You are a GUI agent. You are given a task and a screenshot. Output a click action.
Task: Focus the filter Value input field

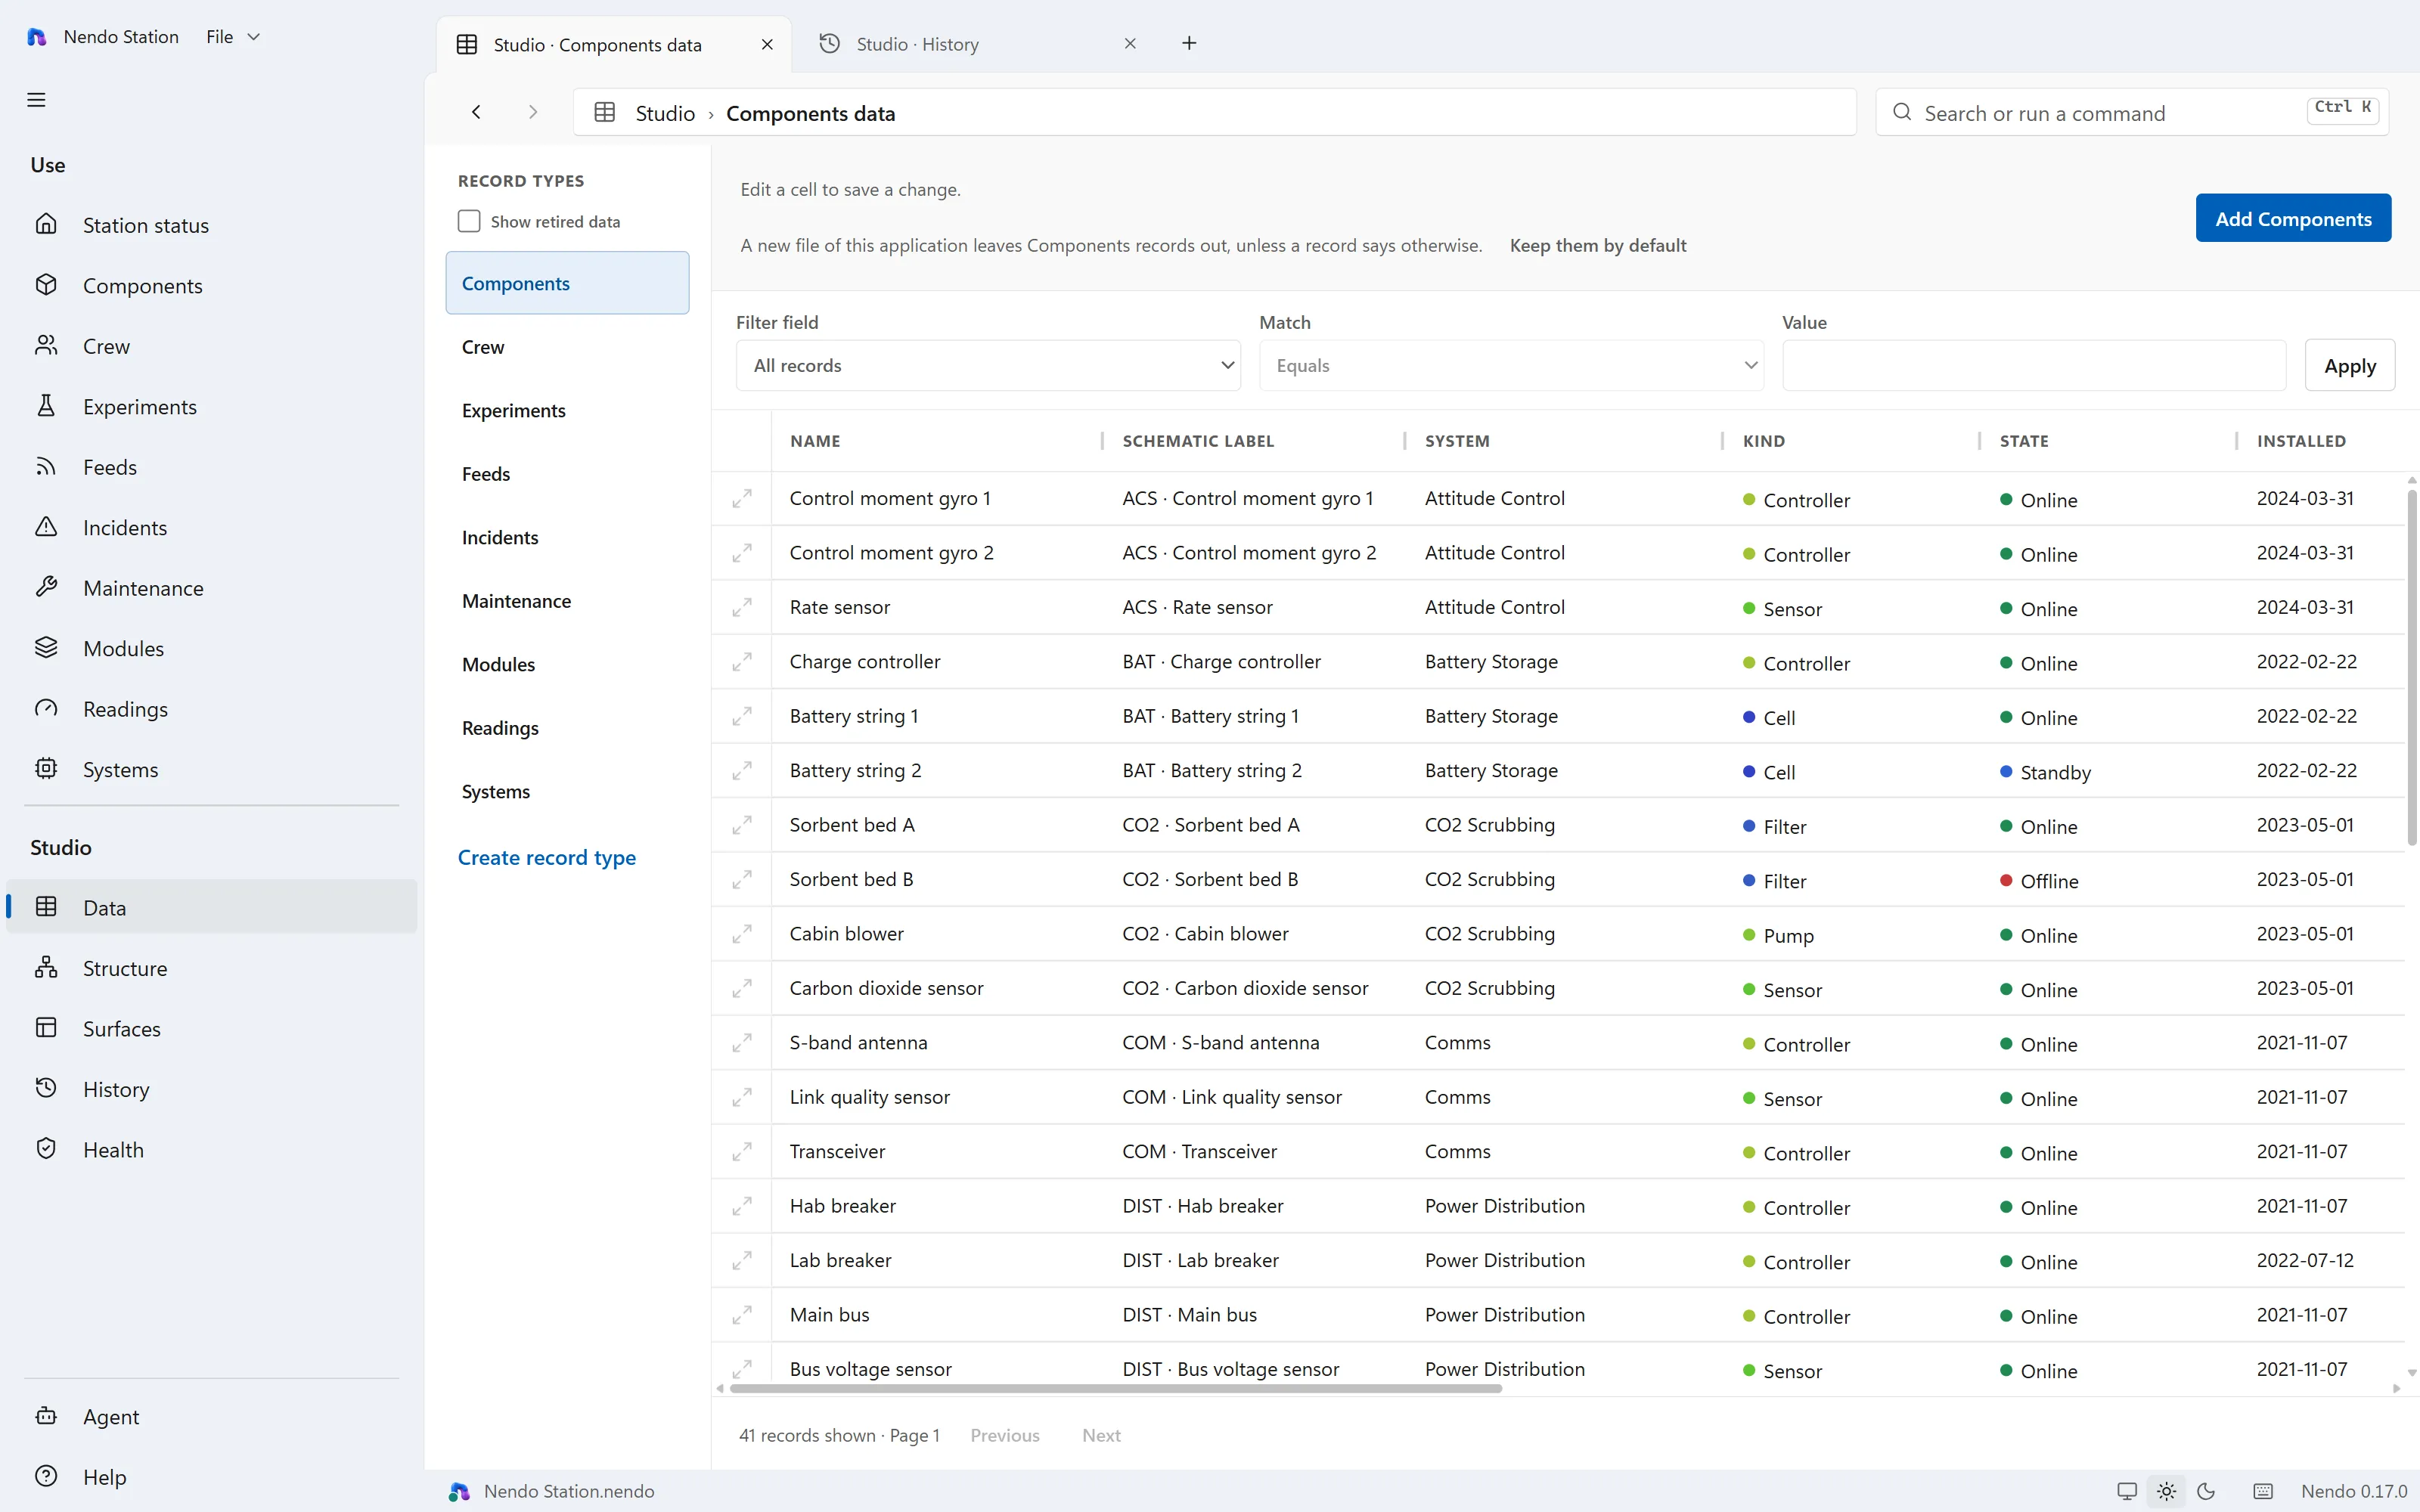pyautogui.click(x=2033, y=365)
